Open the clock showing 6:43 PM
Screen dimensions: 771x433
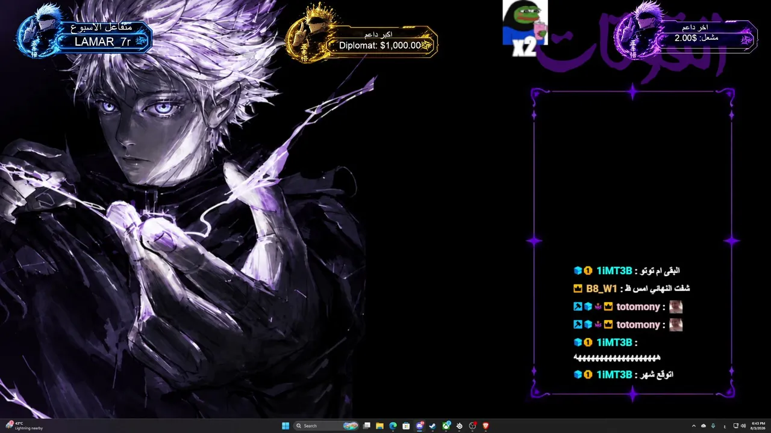758,426
